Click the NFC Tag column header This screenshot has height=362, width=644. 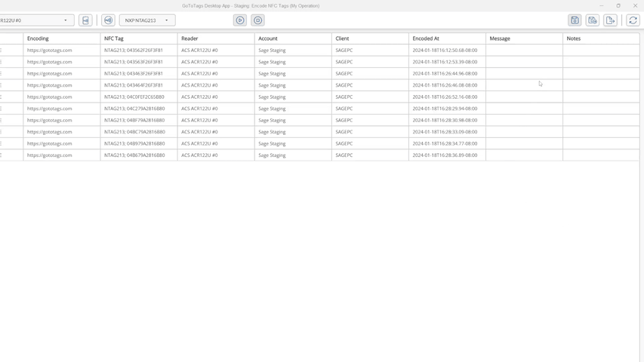point(114,38)
